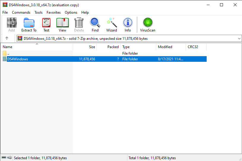The width and height of the screenshot is (242, 161).
Task: Launch the Wizard wand tool
Action: [x=112, y=23]
